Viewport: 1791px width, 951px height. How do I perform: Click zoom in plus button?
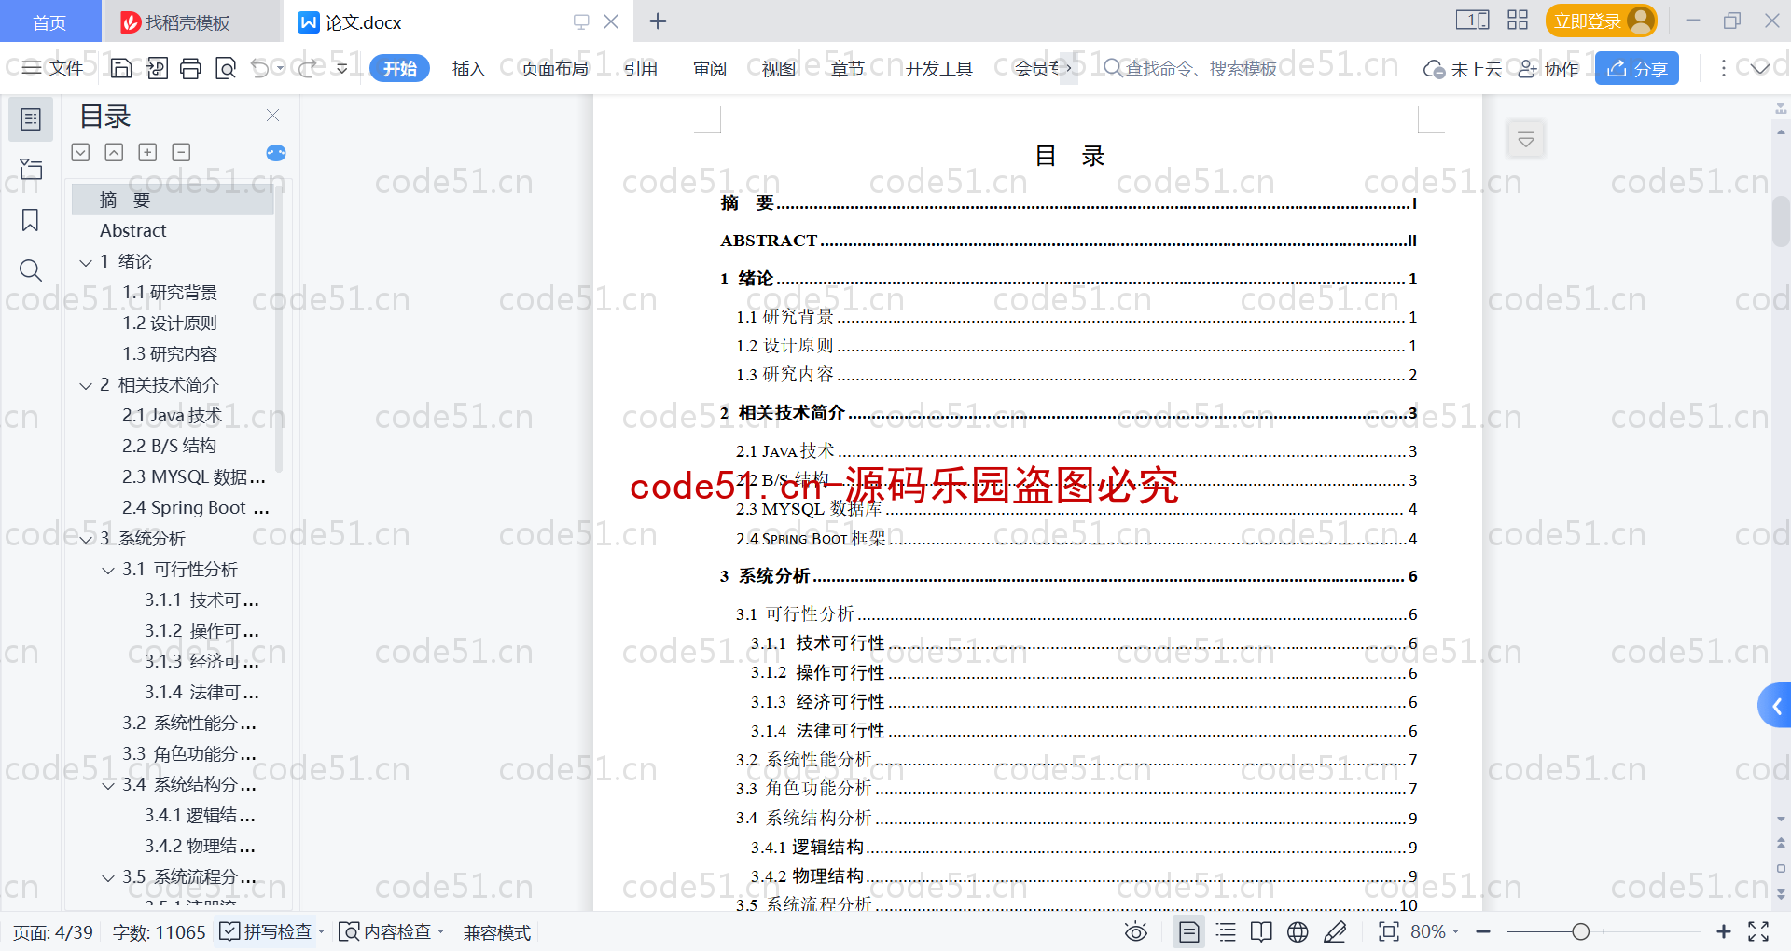point(1724,931)
